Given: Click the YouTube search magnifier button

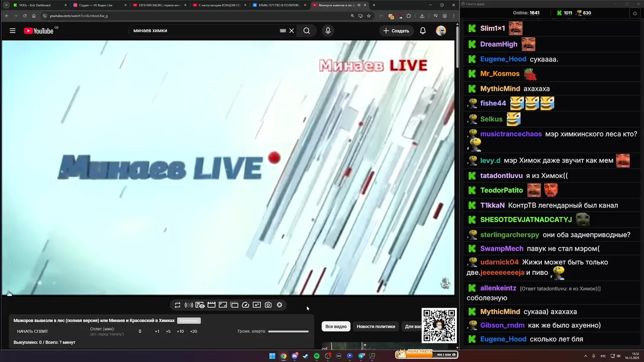Looking at the screenshot, I should pos(306,31).
